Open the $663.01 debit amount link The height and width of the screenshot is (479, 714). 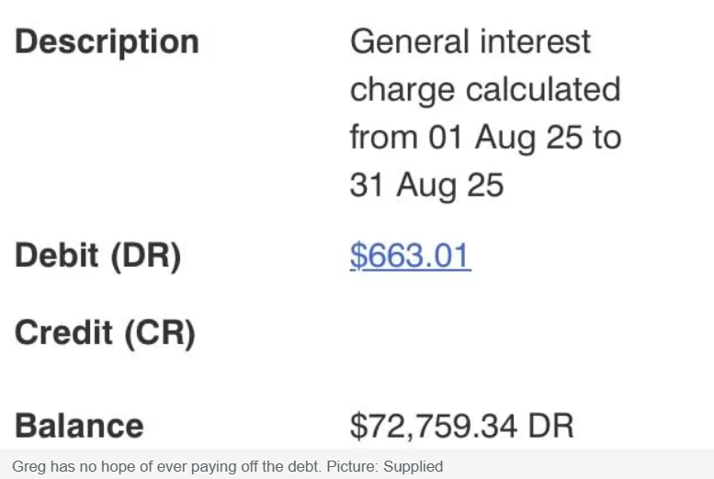pos(410,255)
